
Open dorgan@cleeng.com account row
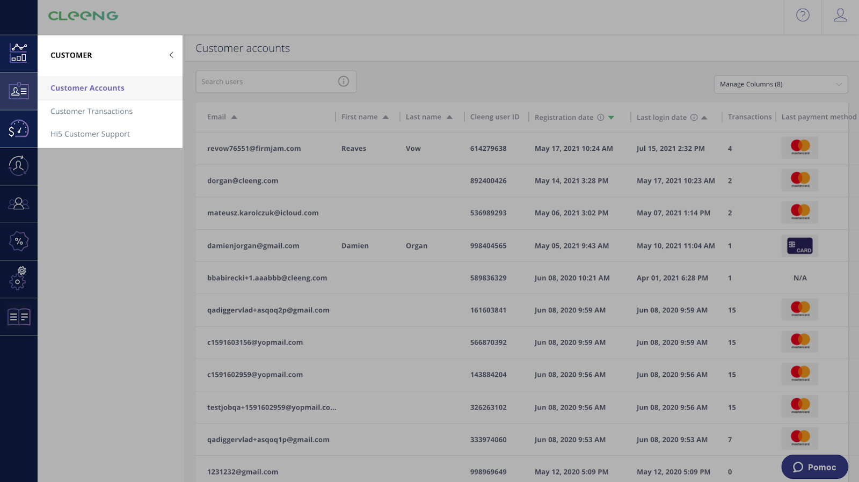522,181
